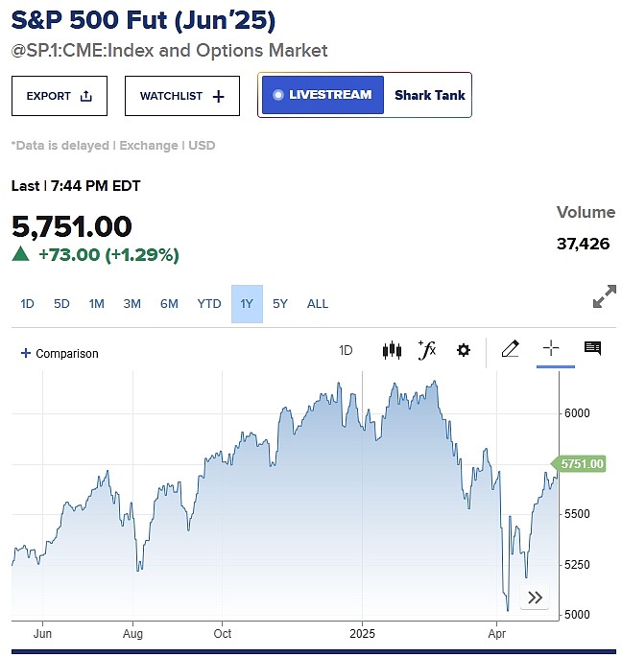Choose the ALL time range
This screenshot has height=657, width=622.
(318, 304)
